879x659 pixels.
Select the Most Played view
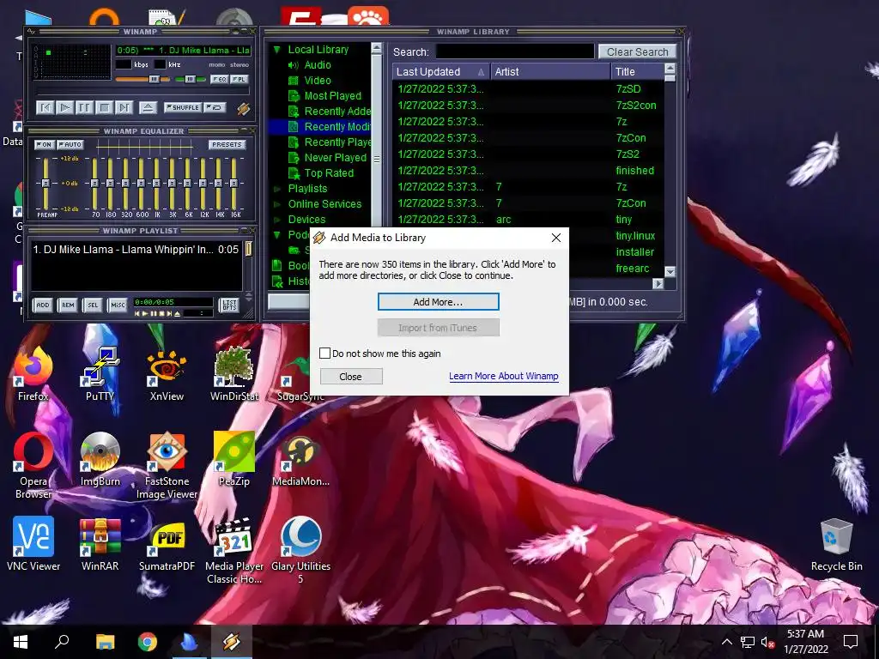point(332,96)
